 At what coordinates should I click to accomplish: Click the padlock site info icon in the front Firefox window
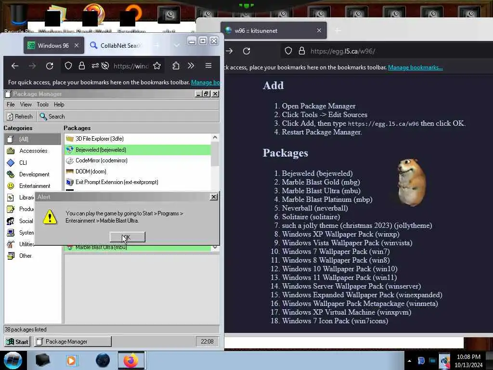click(82, 66)
